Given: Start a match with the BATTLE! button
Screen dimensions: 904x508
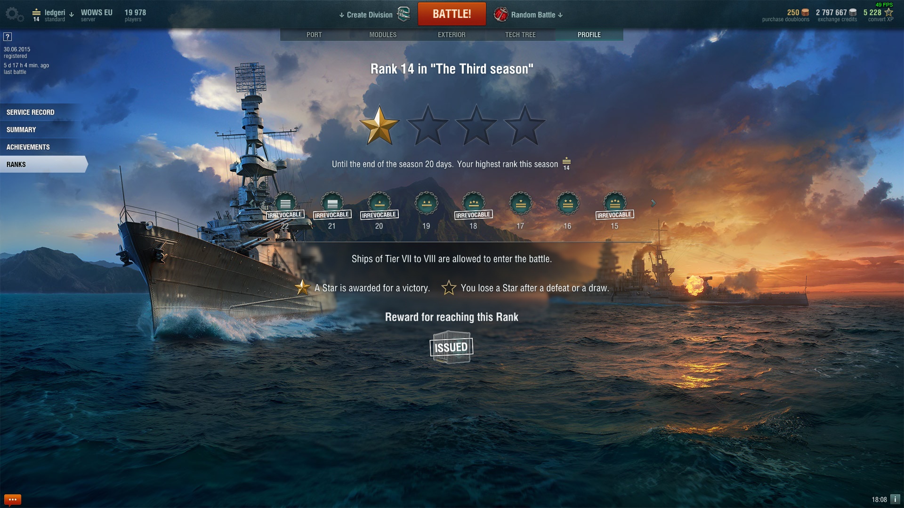Looking at the screenshot, I should (x=452, y=14).
